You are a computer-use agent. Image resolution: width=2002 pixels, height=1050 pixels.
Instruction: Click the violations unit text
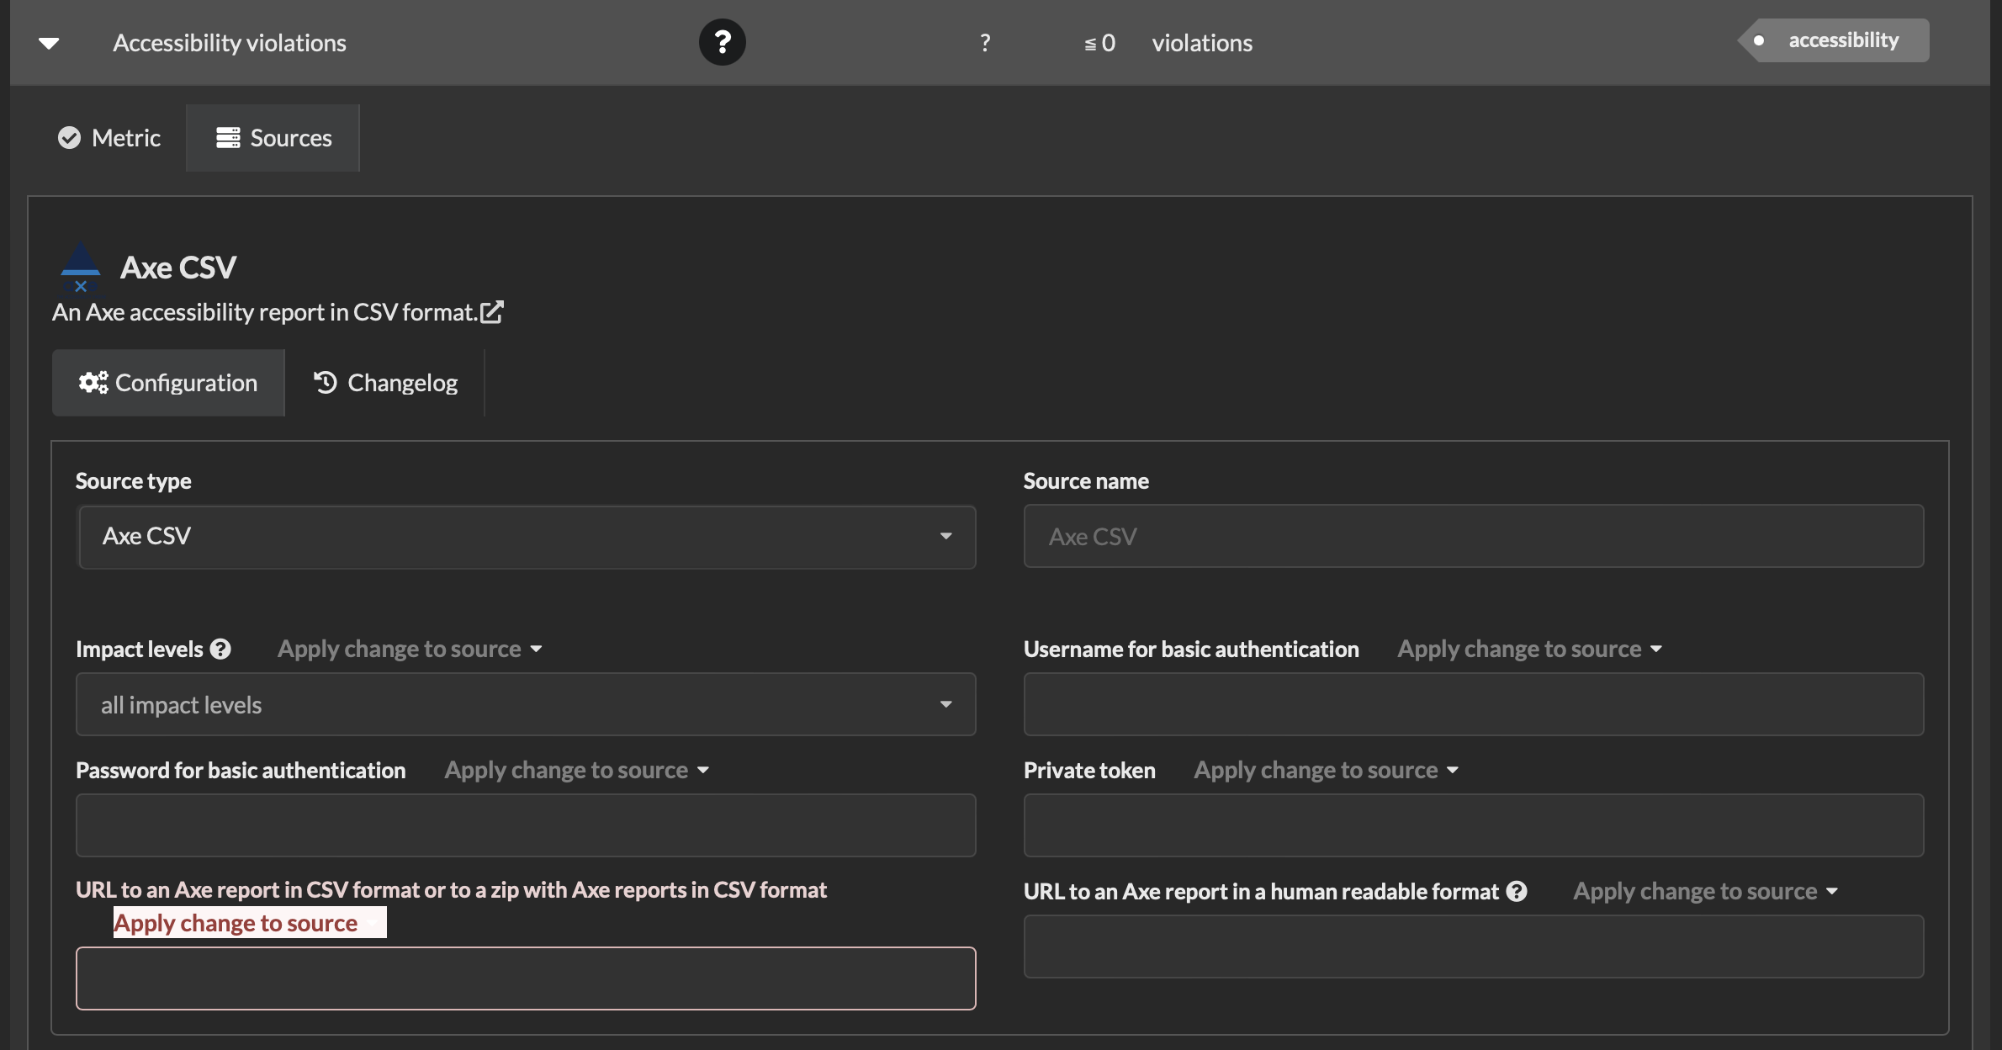tap(1202, 43)
